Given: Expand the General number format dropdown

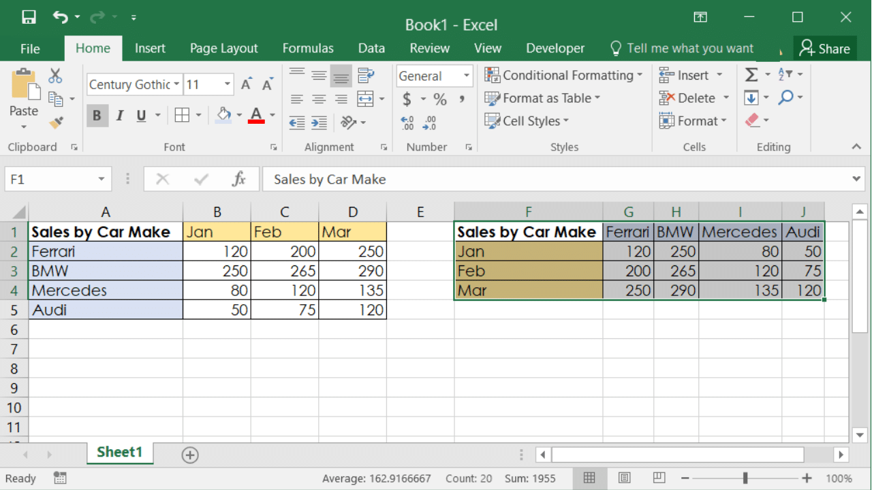Looking at the screenshot, I should pyautogui.click(x=467, y=76).
